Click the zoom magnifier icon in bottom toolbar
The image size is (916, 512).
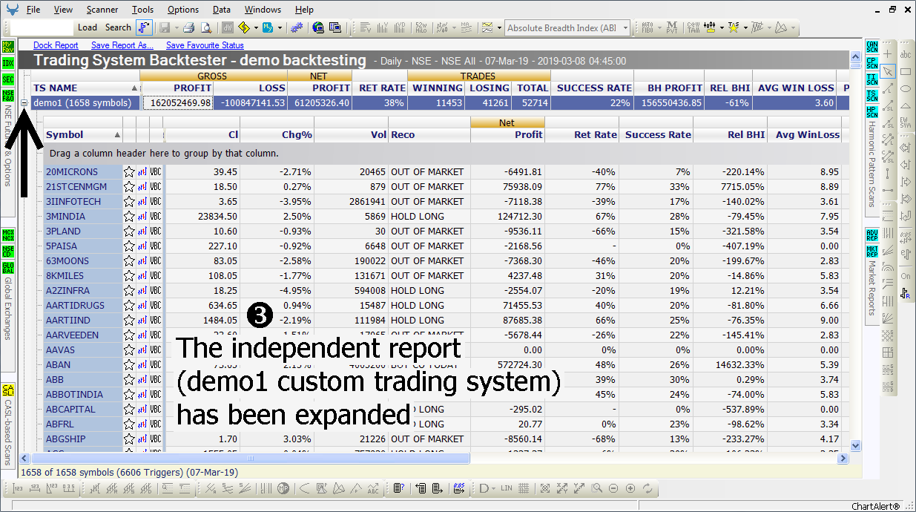[596, 488]
